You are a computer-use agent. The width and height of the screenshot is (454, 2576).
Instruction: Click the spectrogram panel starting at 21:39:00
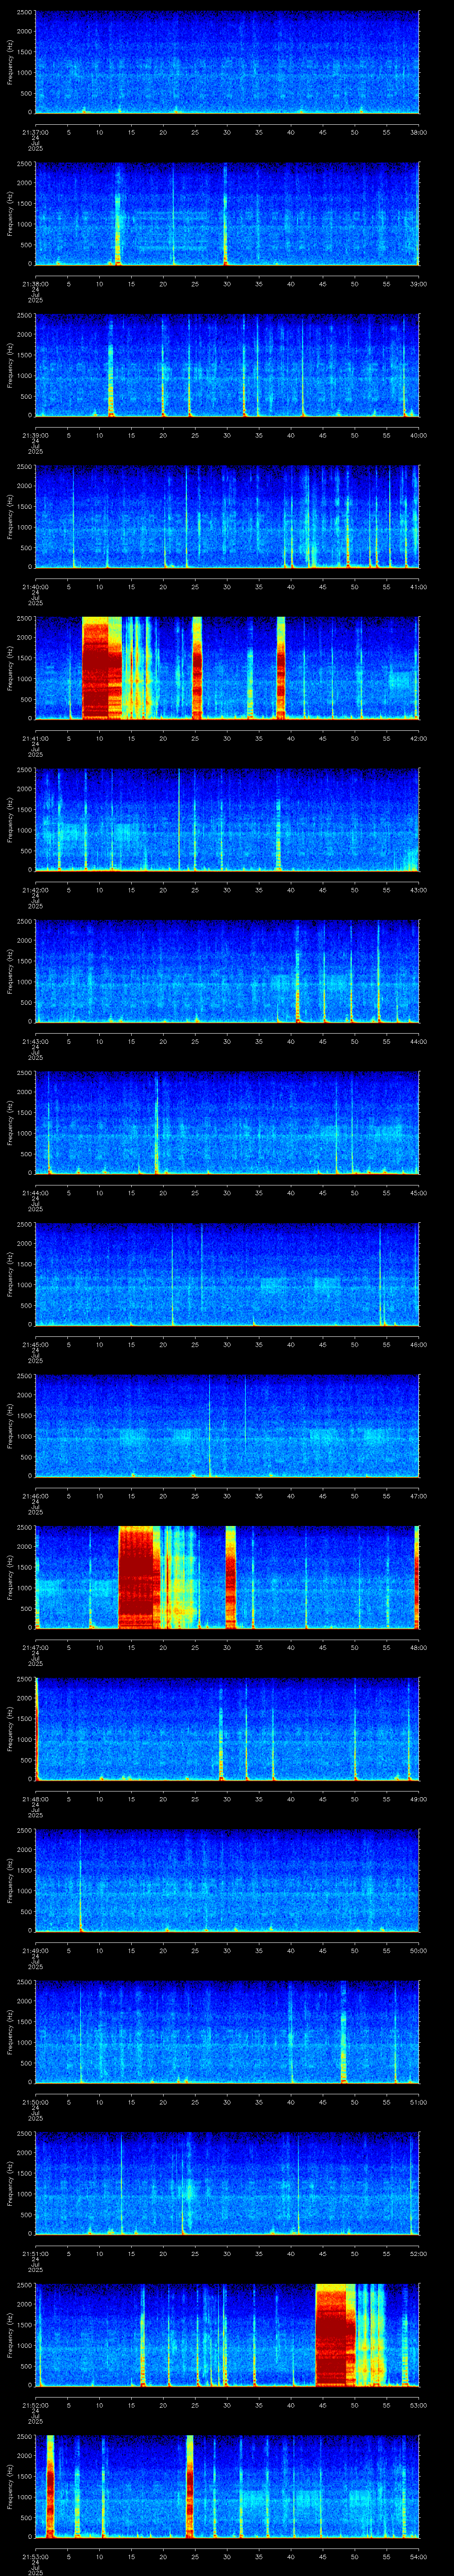(227, 365)
